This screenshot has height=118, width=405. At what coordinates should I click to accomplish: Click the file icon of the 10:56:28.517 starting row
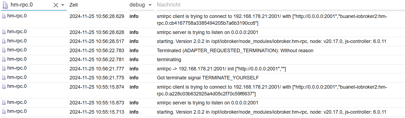point(4,41)
